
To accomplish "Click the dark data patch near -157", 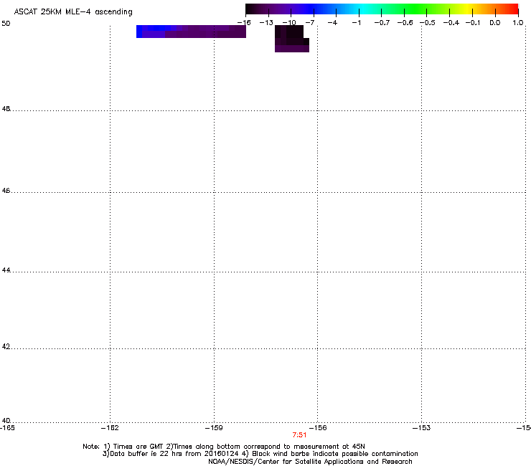I will click(x=291, y=39).
